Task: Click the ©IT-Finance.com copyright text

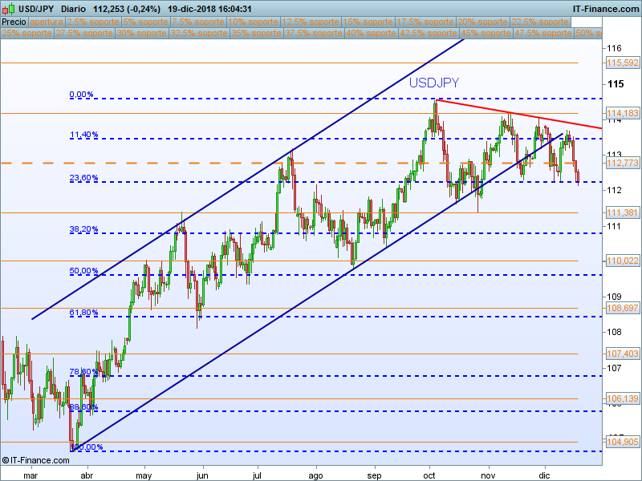Action: pos(35,460)
